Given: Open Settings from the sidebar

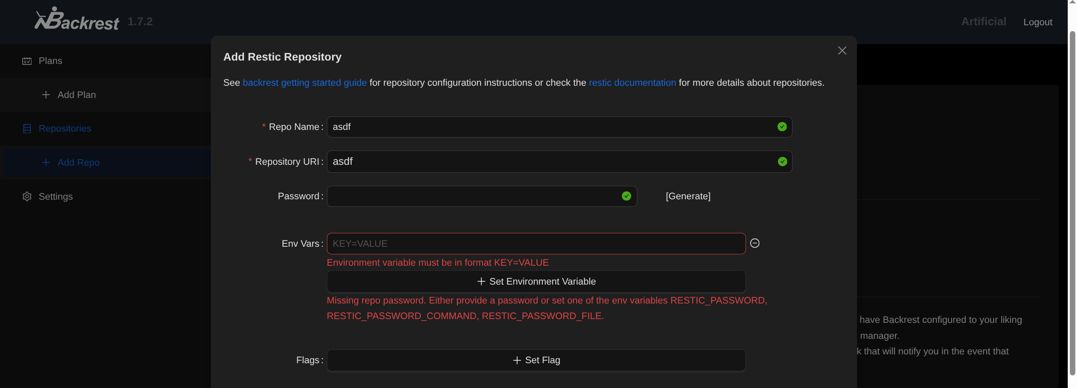Looking at the screenshot, I should pos(56,197).
